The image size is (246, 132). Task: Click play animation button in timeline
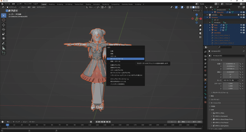104,122
